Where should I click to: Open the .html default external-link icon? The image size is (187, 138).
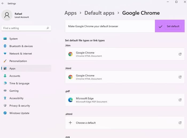[x=180, y=77]
